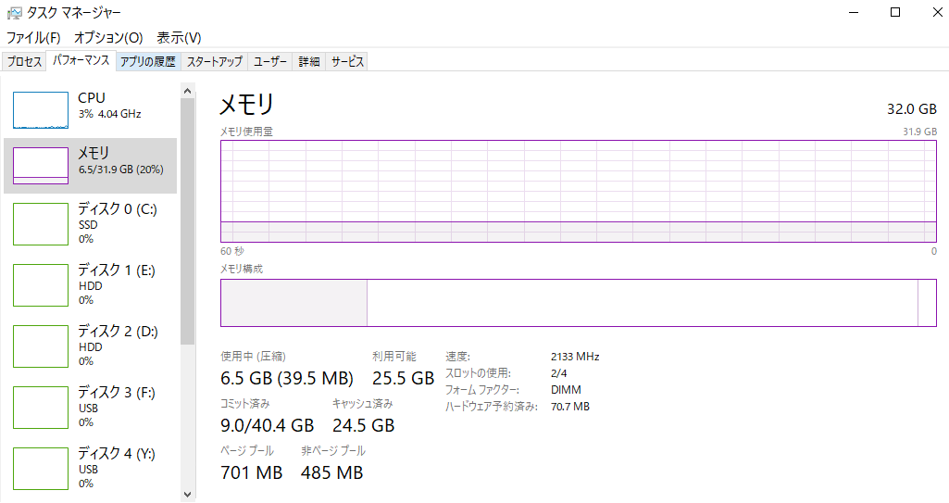Select ディスク 4 (Y:) USB graph thumbnail
The width and height of the screenshot is (949, 503).
(x=41, y=468)
